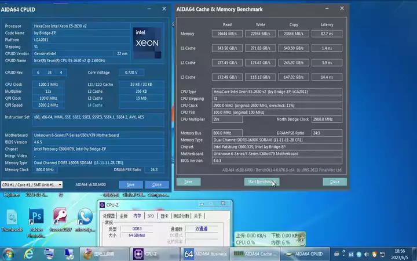Screen dimensions: 417x261
Task: Switch to the CPU-Z taskbar button
Action: click(155, 254)
